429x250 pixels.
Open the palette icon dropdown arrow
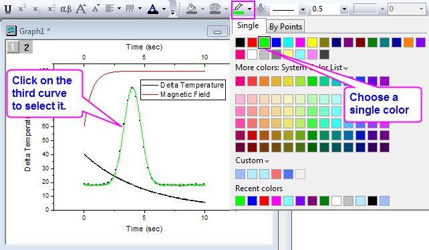[226, 9]
